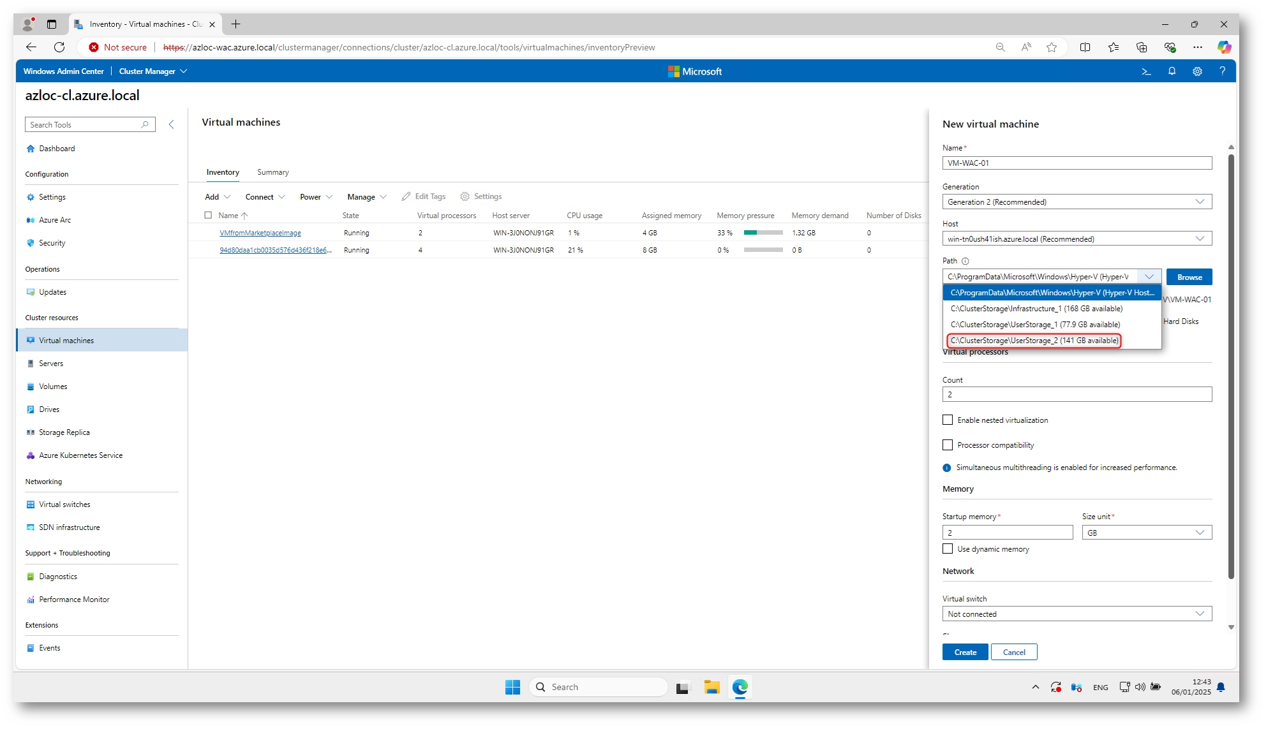Collapse the tools sidebar chevron

pos(171,124)
